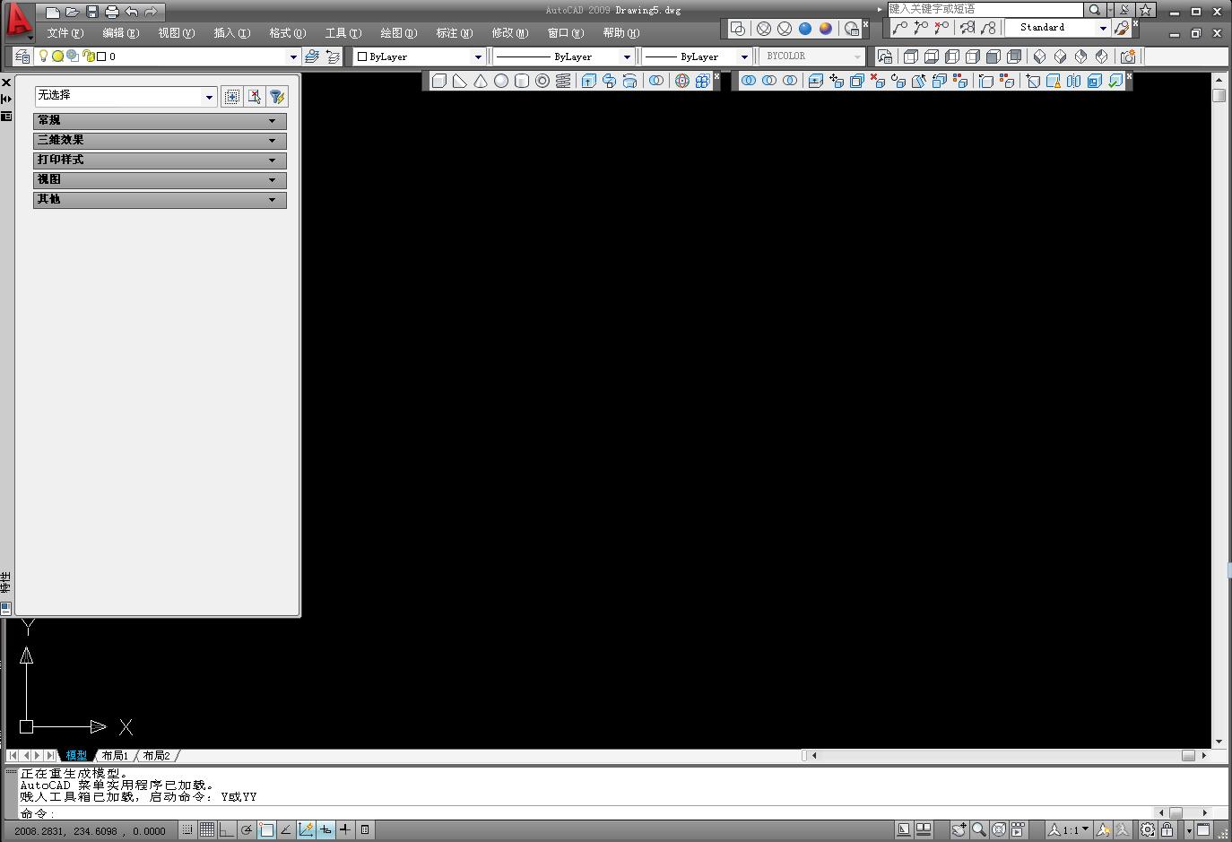The height and width of the screenshot is (842, 1232).
Task: Open a drawing file with folder icon
Action: [x=72, y=12]
